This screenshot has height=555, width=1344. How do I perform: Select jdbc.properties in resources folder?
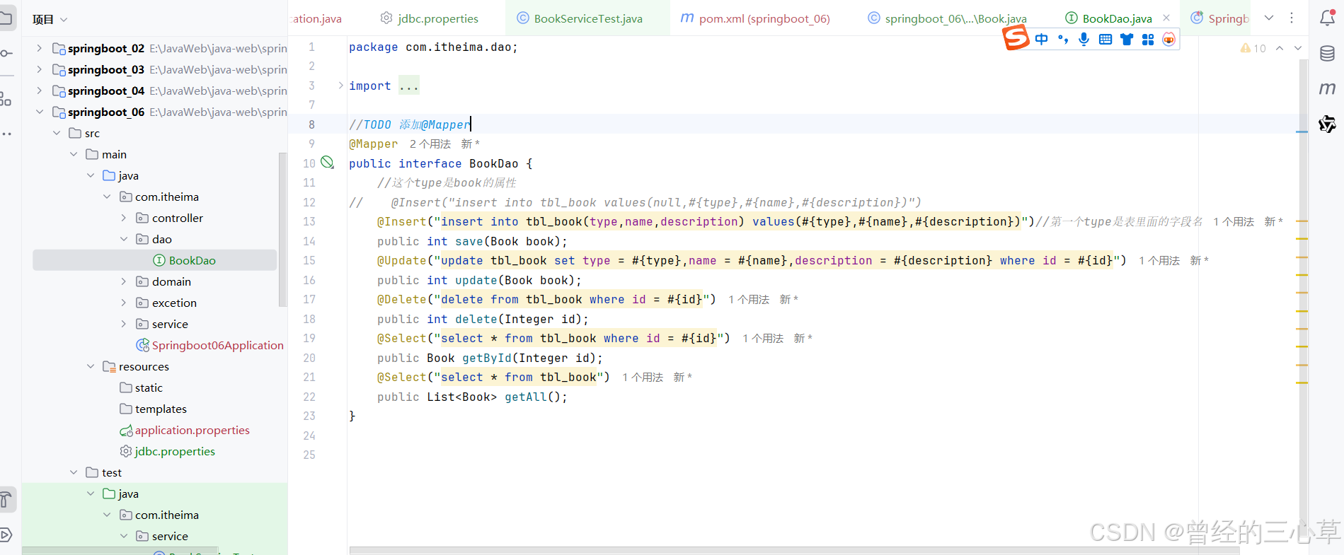168,451
